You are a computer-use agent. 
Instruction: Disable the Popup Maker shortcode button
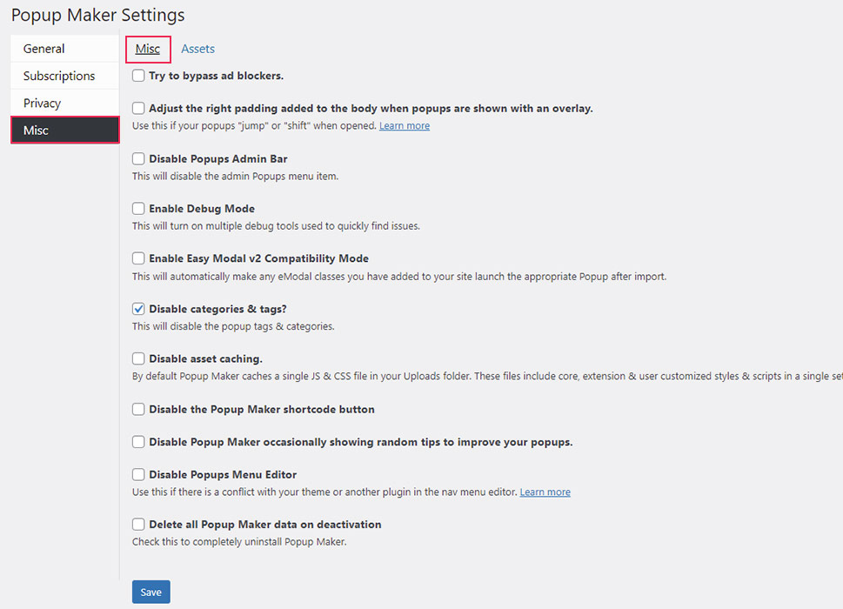tap(138, 409)
